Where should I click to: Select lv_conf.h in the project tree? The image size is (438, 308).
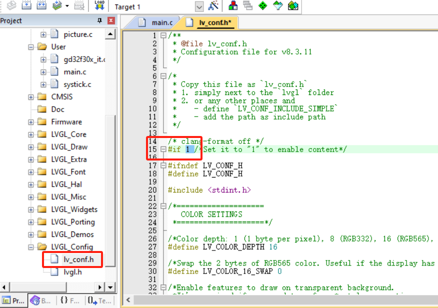point(78,259)
